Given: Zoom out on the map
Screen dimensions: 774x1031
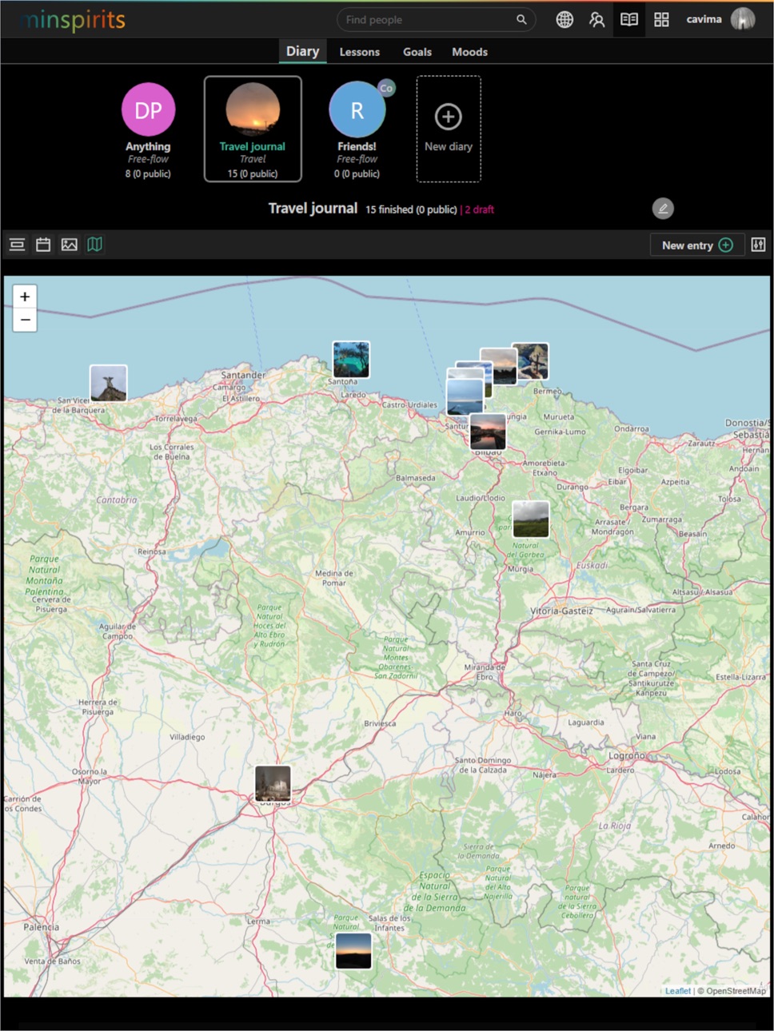Looking at the screenshot, I should (25, 320).
